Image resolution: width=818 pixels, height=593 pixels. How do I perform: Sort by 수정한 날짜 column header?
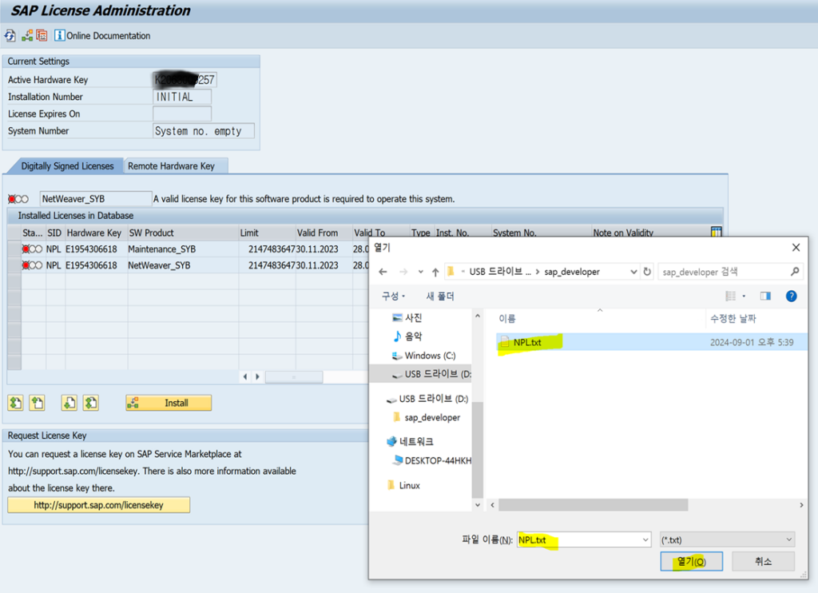[733, 318]
